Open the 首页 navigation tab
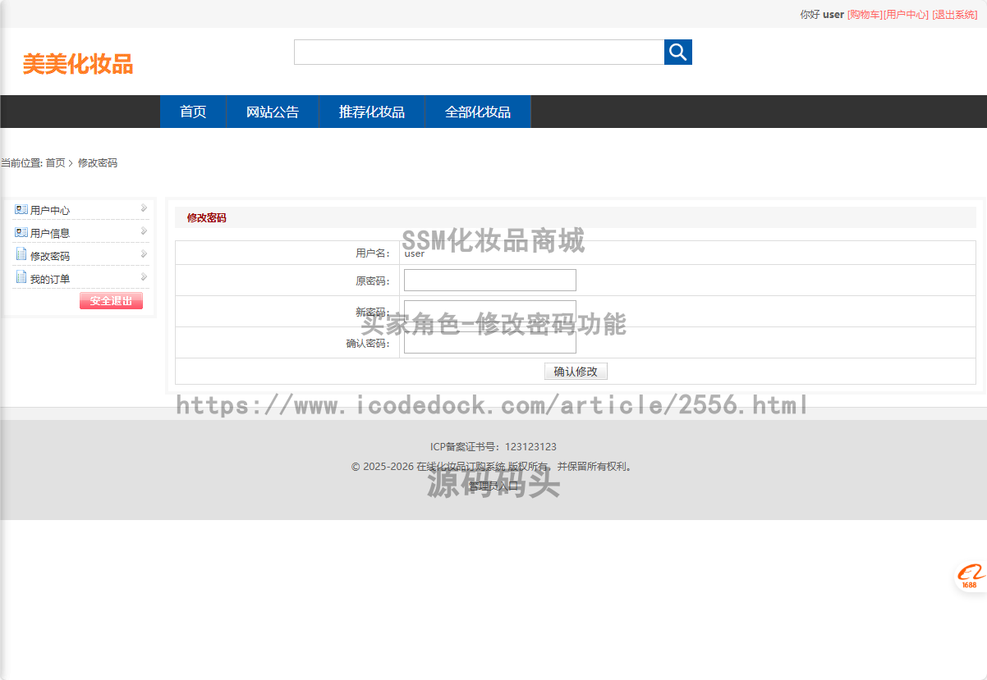Image resolution: width=987 pixels, height=680 pixels. (193, 112)
